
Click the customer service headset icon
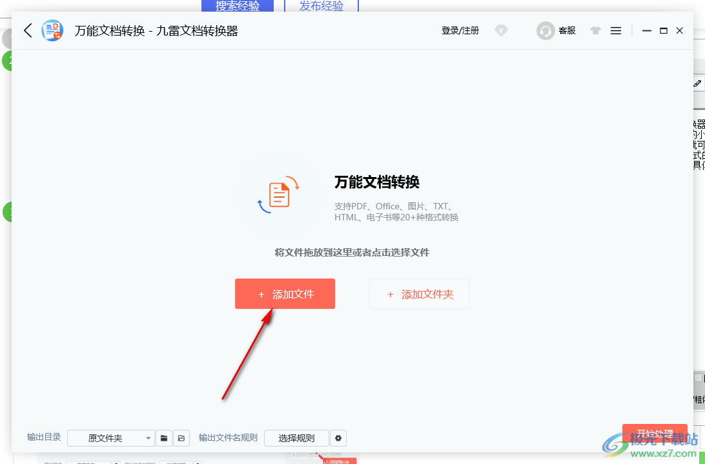click(x=546, y=30)
